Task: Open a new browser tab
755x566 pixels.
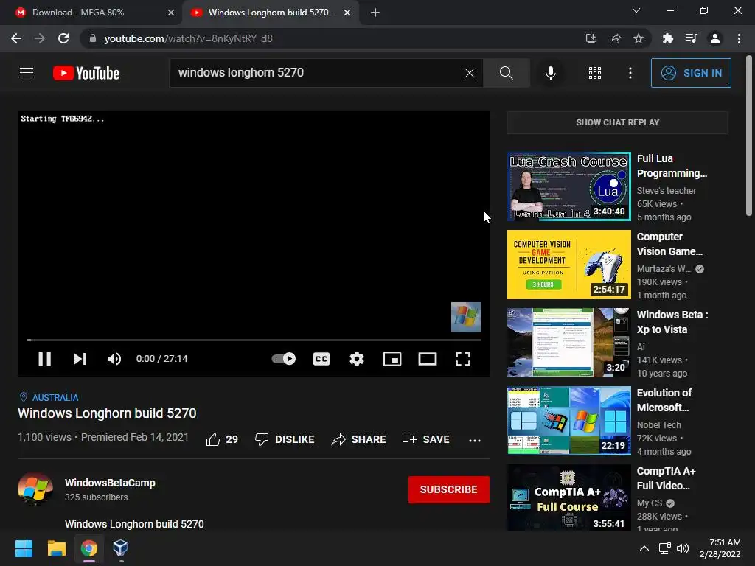Action: coord(375,13)
